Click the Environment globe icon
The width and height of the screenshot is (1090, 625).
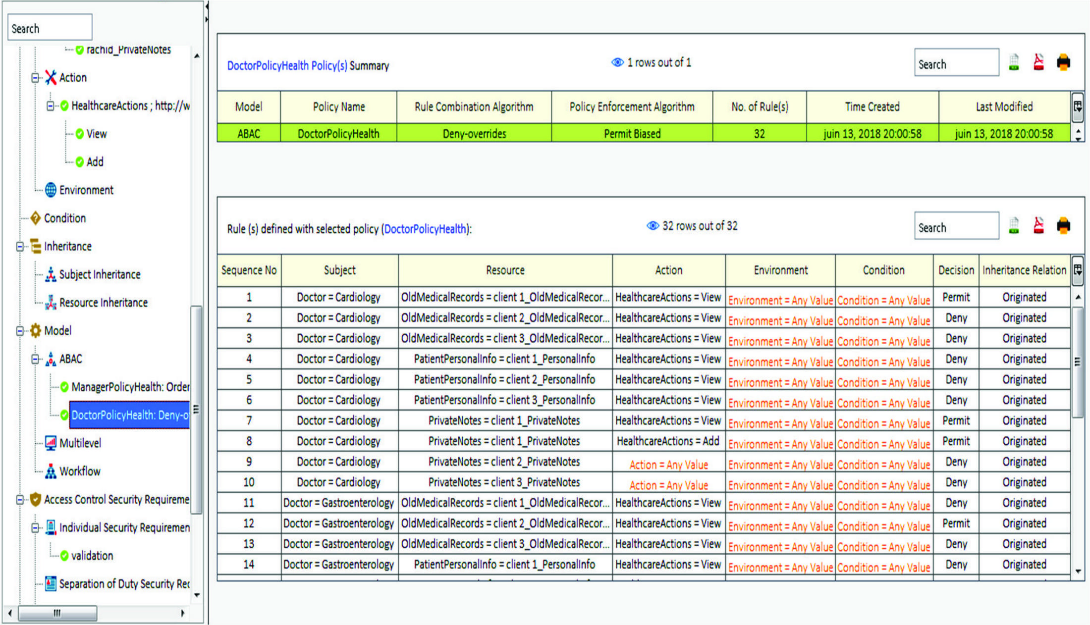[x=51, y=190]
